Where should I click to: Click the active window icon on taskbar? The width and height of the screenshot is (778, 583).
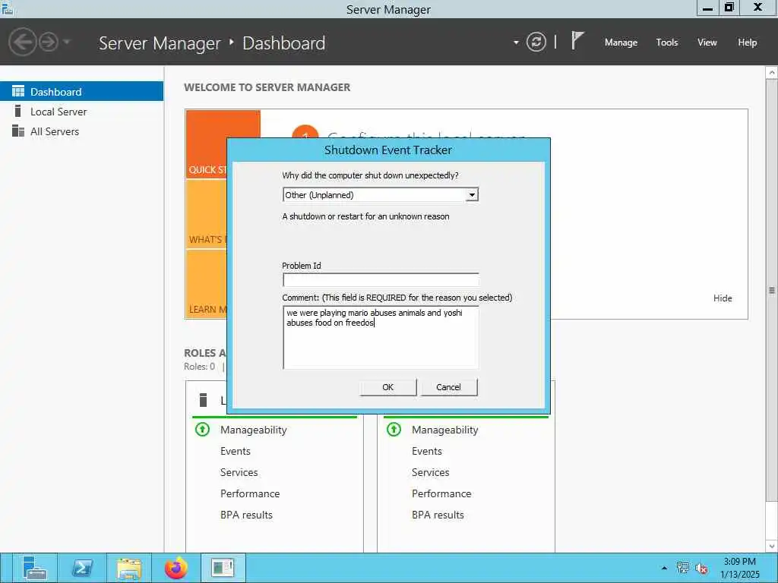pos(223,568)
